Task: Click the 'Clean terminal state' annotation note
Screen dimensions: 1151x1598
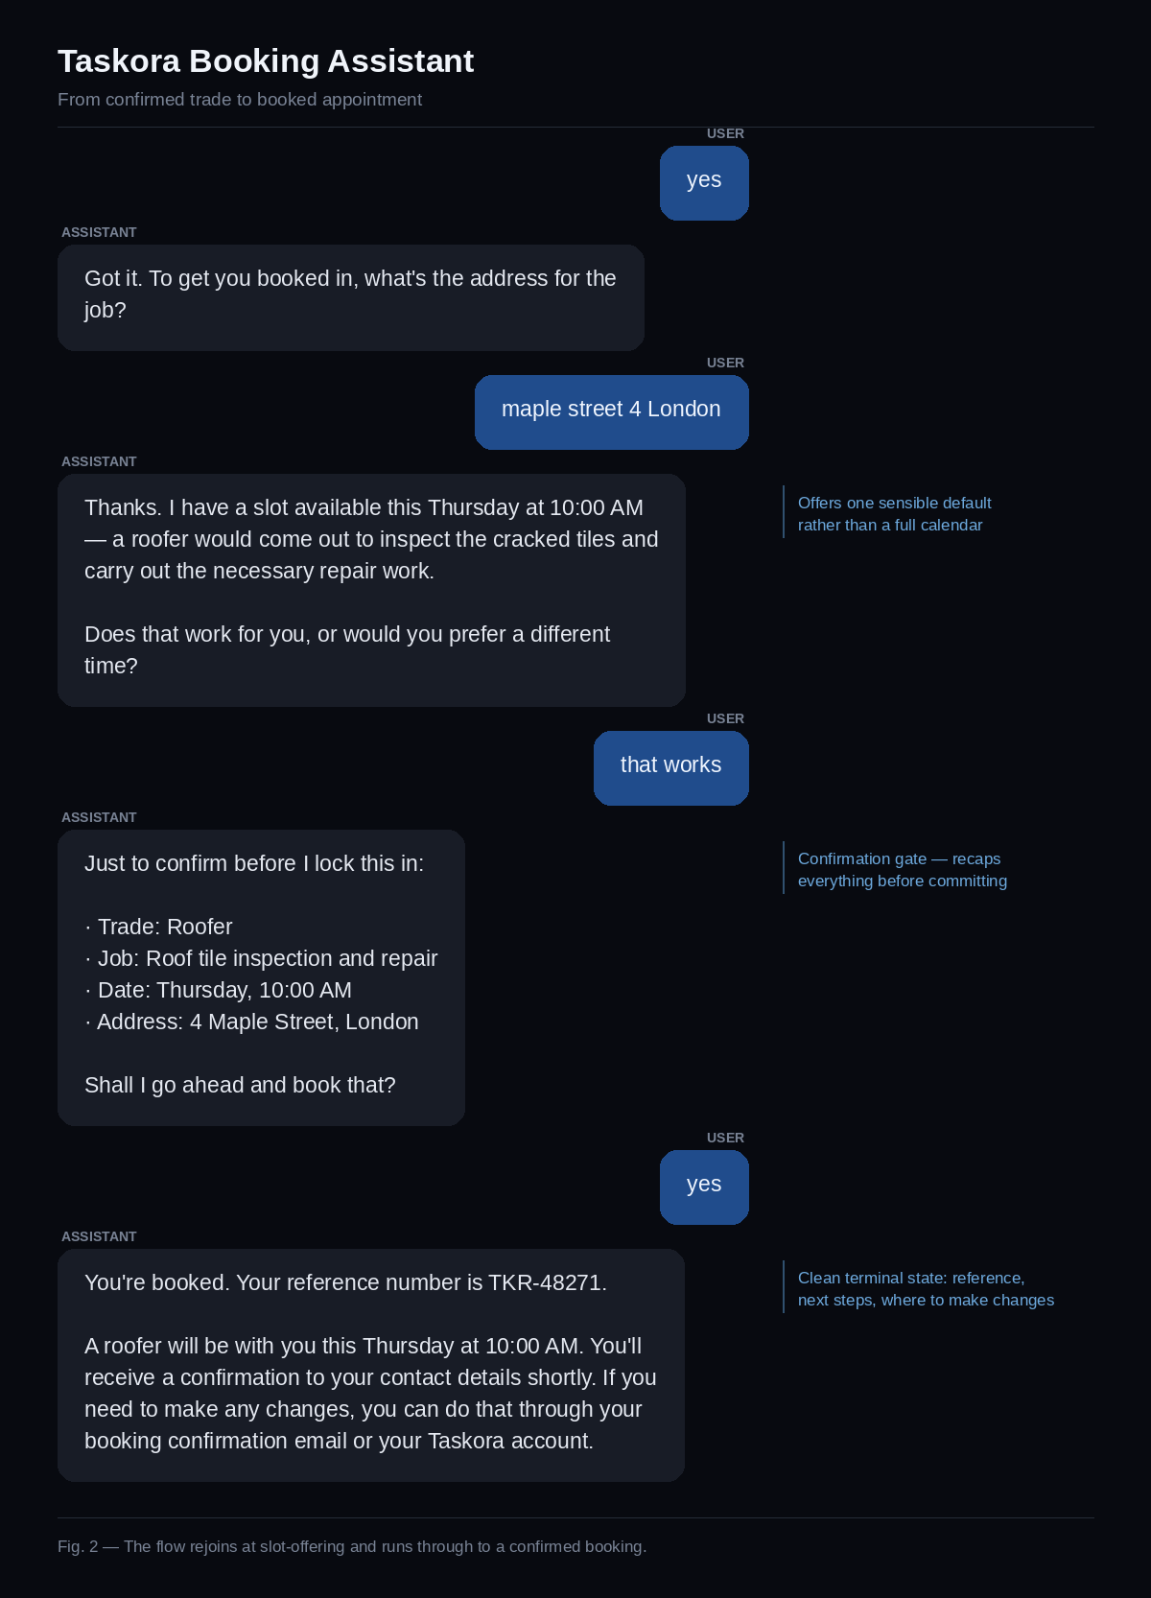Action: (926, 1288)
